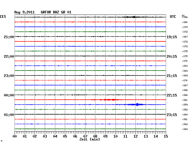Image resolution: width=189 pixels, height=144 pixels.
Task: Click the station label "GRFUR BHZ GR 01"
Action: coord(56,12)
